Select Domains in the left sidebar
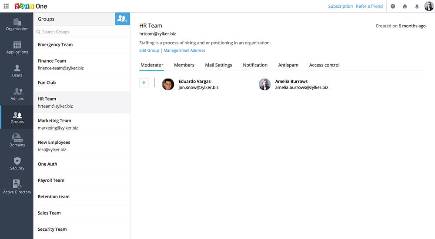Image resolution: width=435 pixels, height=239 pixels. [17, 140]
